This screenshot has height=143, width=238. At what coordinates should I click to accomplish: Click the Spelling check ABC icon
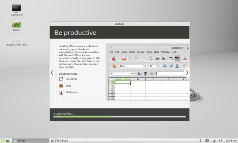pos(171,58)
